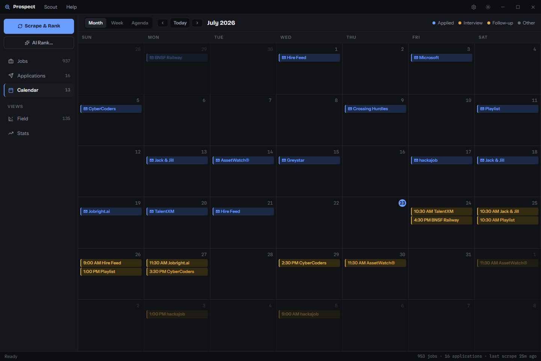Open 3:30 PM CyberCoders interview
This screenshot has width=541, height=361.
pyautogui.click(x=177, y=272)
